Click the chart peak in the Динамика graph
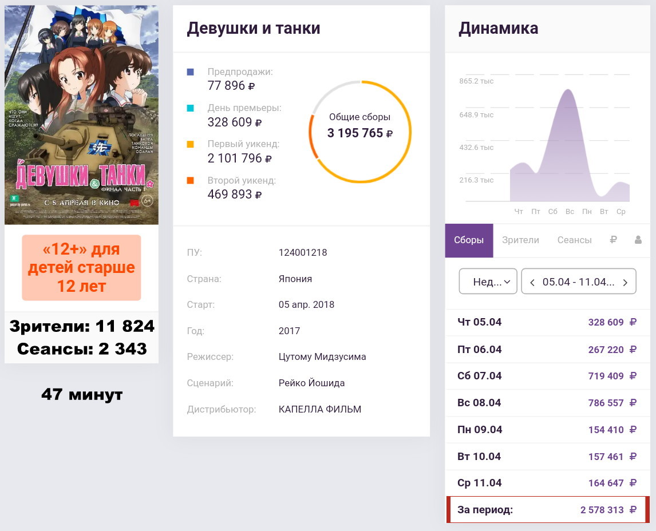 pos(568,90)
